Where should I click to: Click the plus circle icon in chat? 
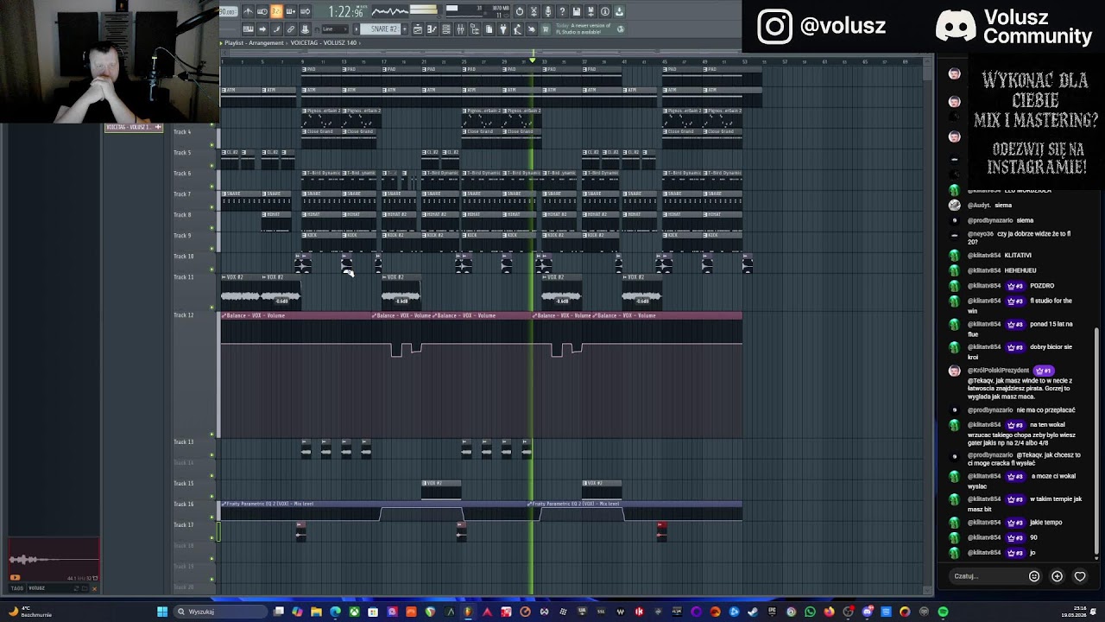[x=1057, y=576]
